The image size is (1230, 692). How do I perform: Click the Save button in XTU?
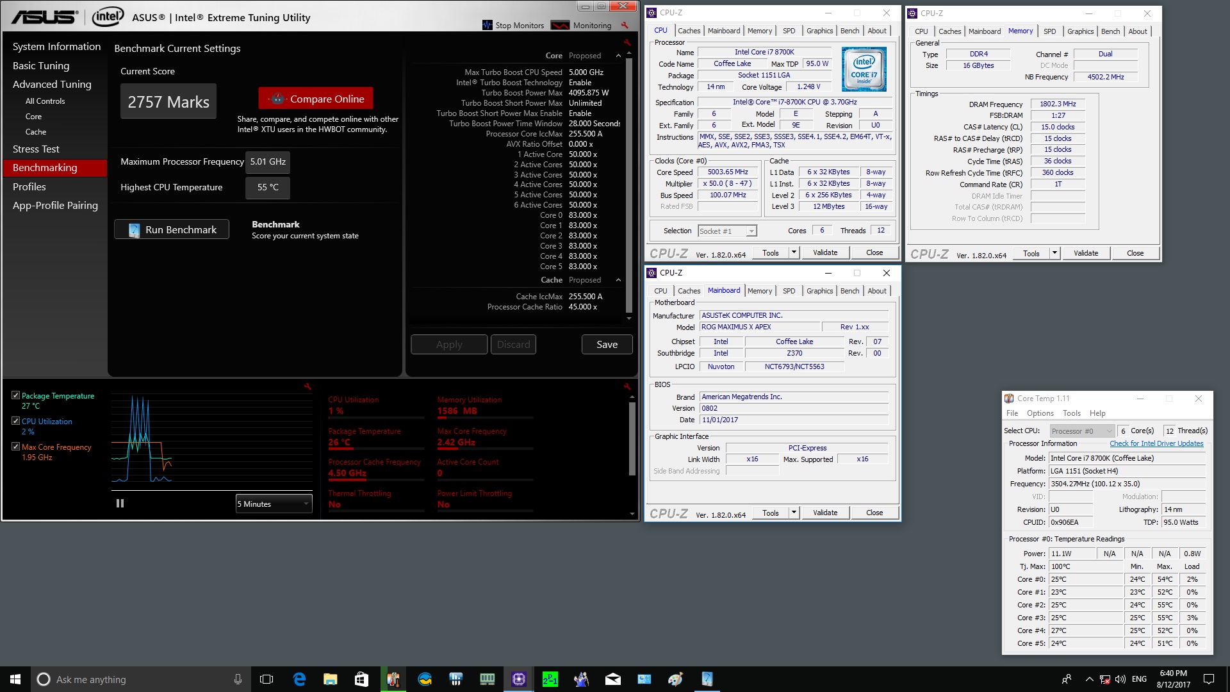point(607,344)
